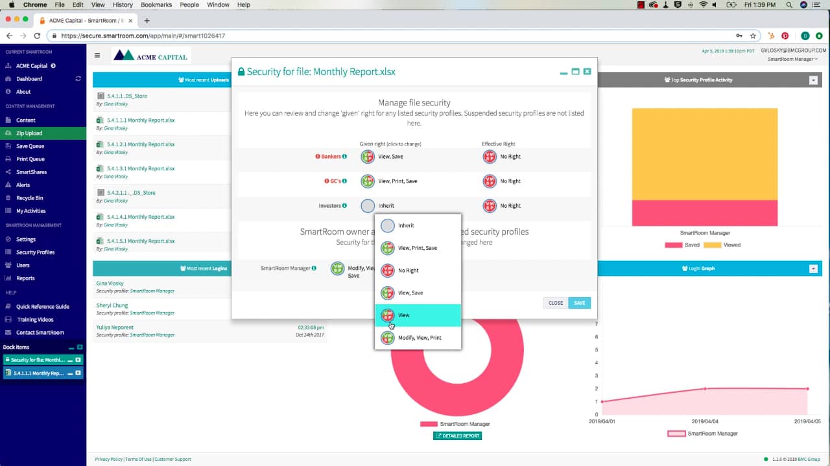Open the Login Graph dropdown arrow
Viewport: 830px width, 466px height.
tap(813, 269)
